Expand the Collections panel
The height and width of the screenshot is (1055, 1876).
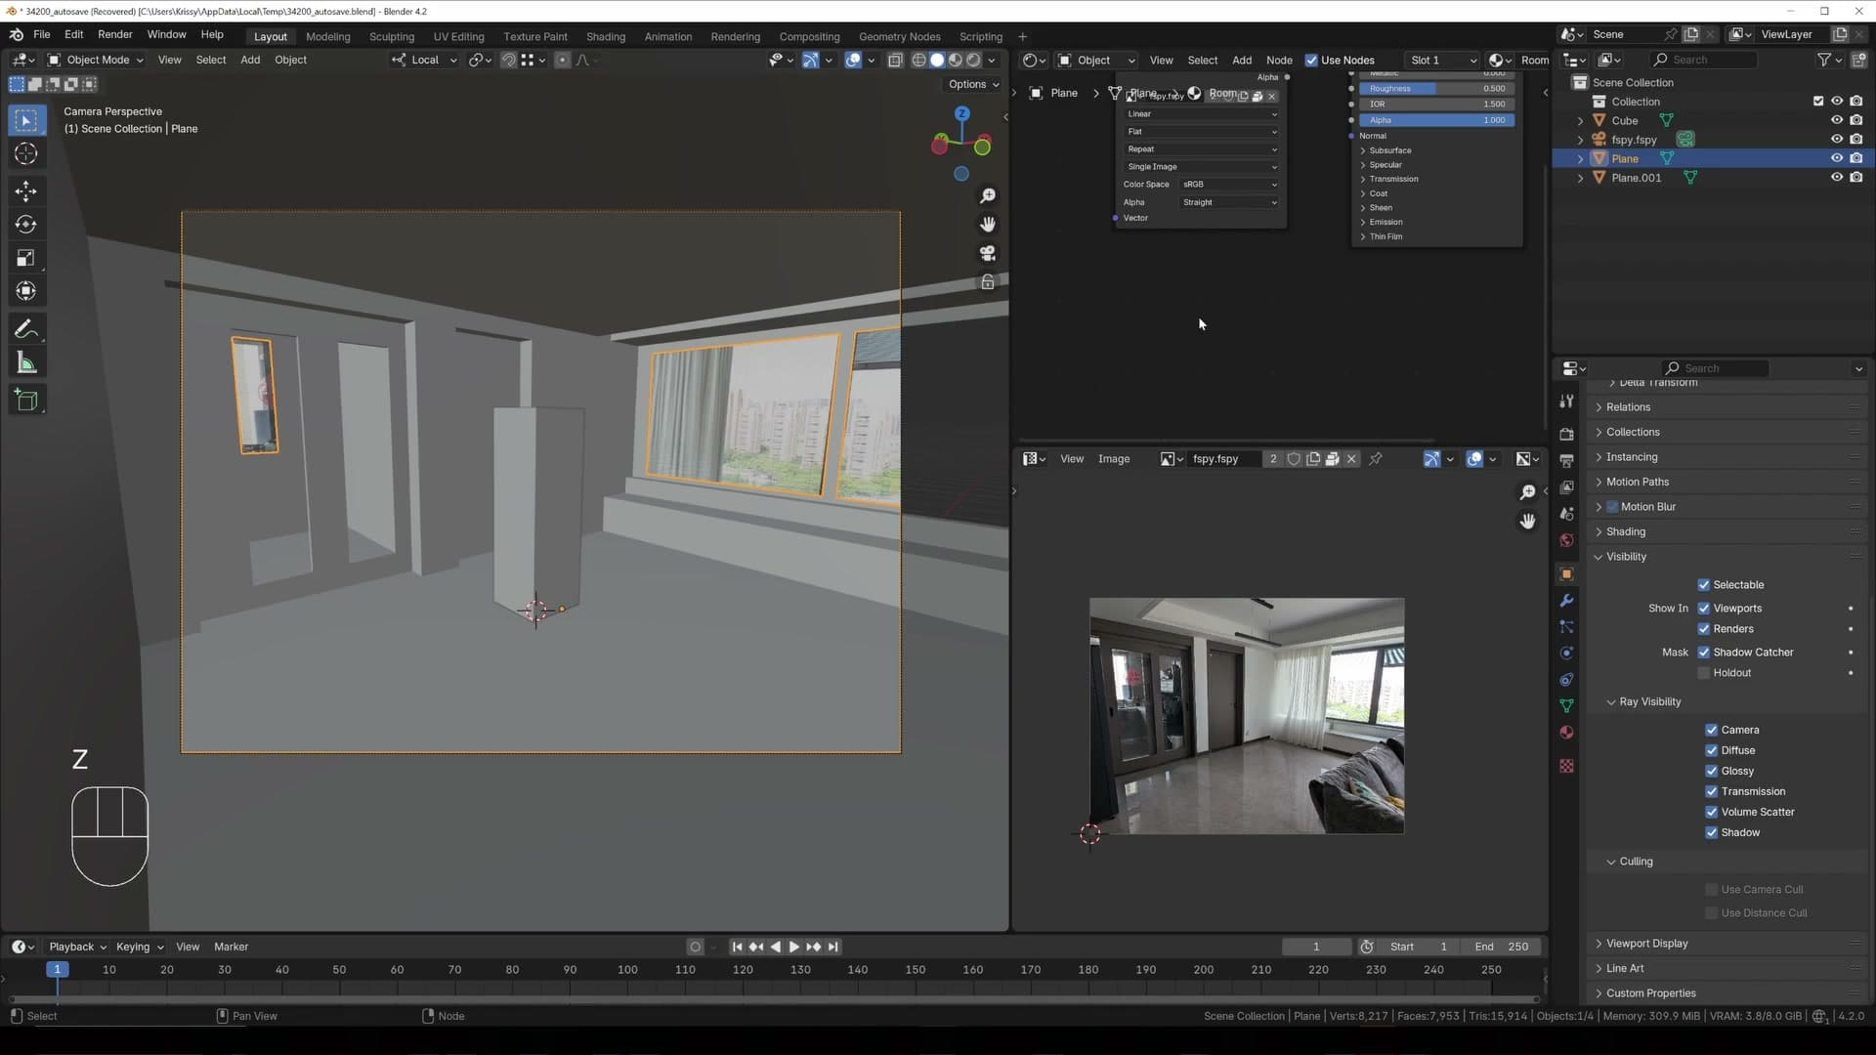tap(1633, 433)
